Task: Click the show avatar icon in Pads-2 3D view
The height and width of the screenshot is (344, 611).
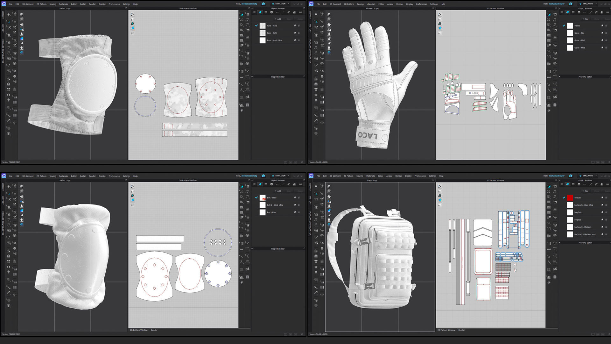Action: (x=22, y=34)
